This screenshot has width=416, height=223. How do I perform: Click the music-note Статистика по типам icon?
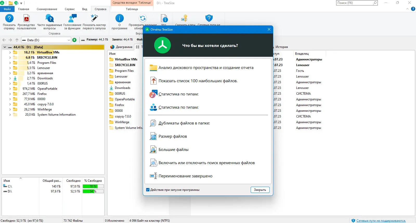[153, 94]
